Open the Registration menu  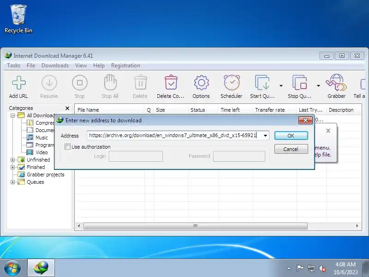125,66
